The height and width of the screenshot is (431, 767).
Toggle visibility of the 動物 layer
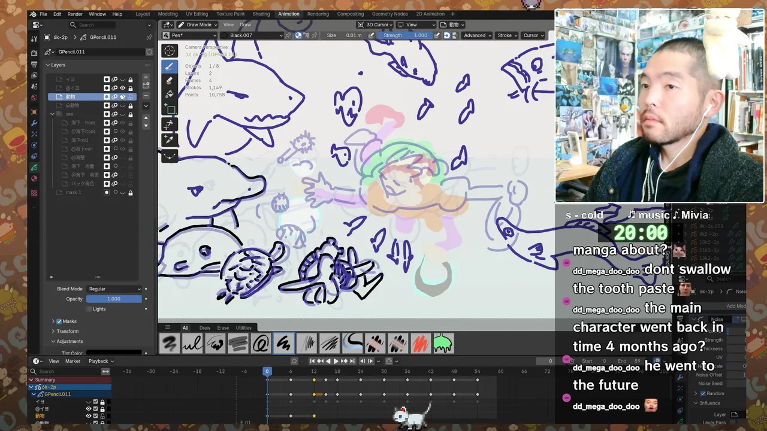122,96
